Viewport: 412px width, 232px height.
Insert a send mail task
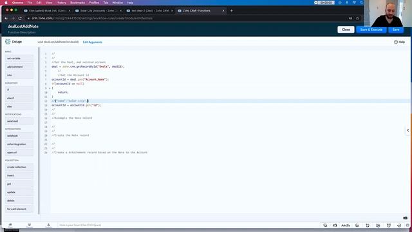pyautogui.click(x=19, y=121)
